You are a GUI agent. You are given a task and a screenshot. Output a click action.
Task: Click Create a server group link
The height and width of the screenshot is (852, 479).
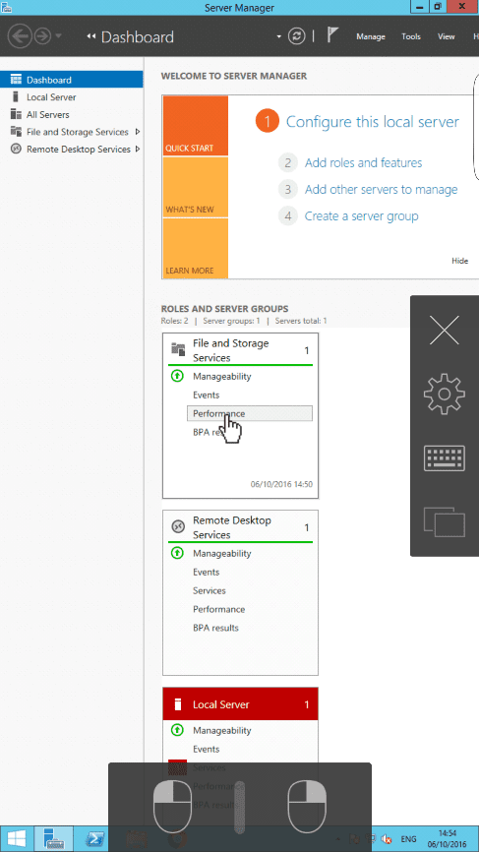click(361, 215)
